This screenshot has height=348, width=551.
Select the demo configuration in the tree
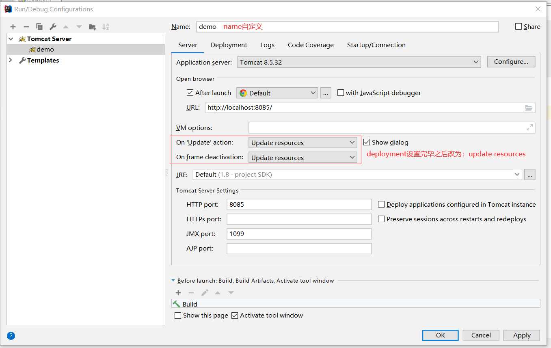click(86, 50)
